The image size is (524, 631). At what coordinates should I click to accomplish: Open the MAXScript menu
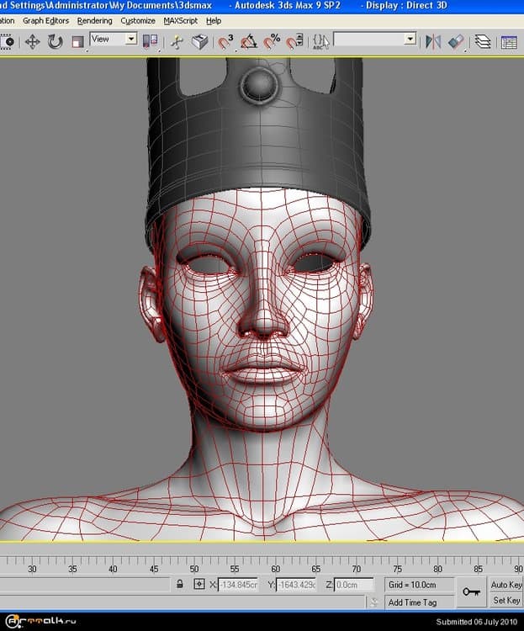(180, 20)
